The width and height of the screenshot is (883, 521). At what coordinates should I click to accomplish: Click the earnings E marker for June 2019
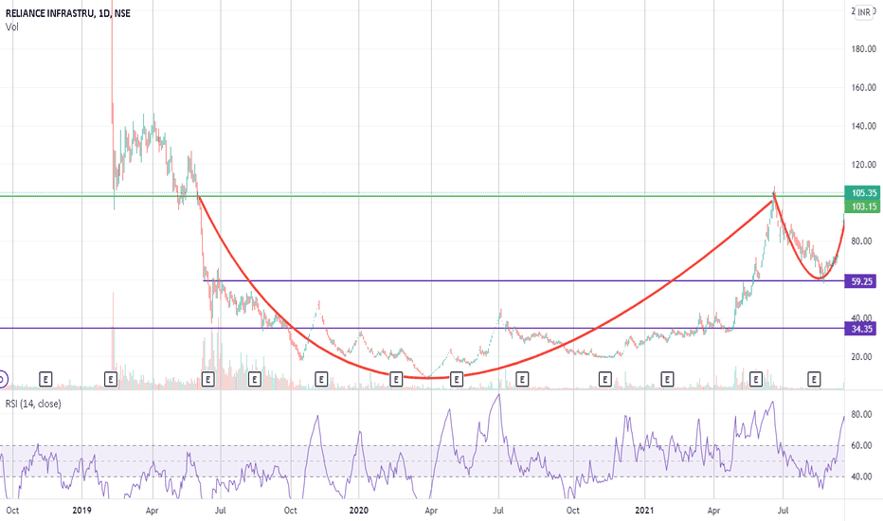point(207,380)
